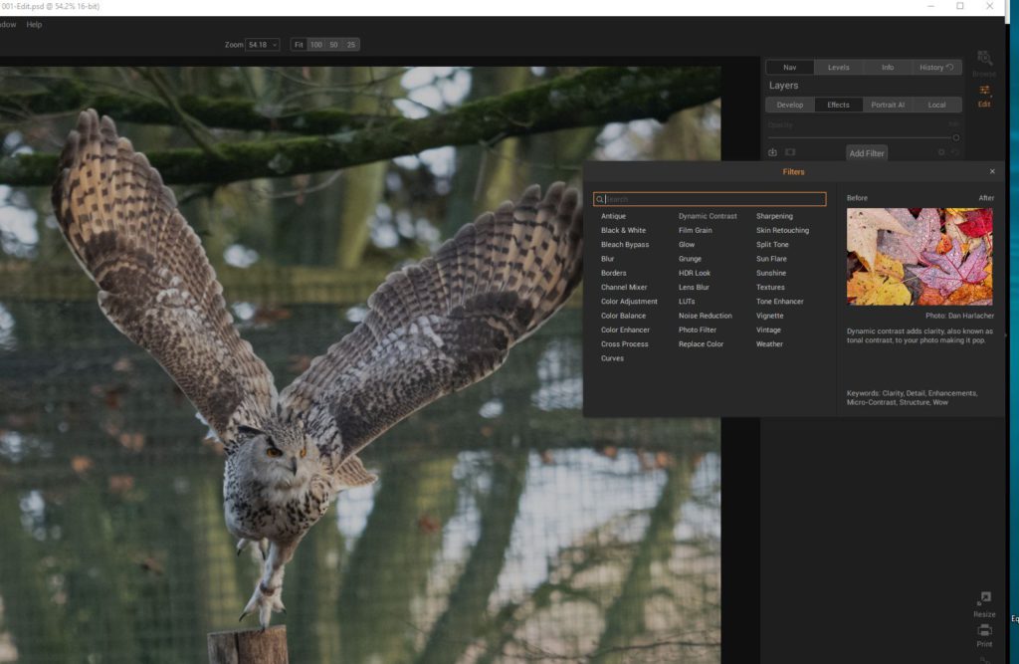The image size is (1019, 664).
Task: Click inside the Filters search field
Action: pyautogui.click(x=710, y=198)
